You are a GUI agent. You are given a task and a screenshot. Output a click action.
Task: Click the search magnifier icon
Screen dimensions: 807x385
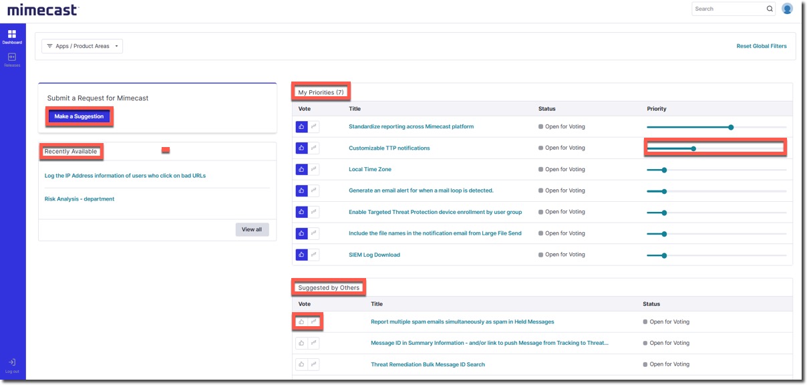770,9
